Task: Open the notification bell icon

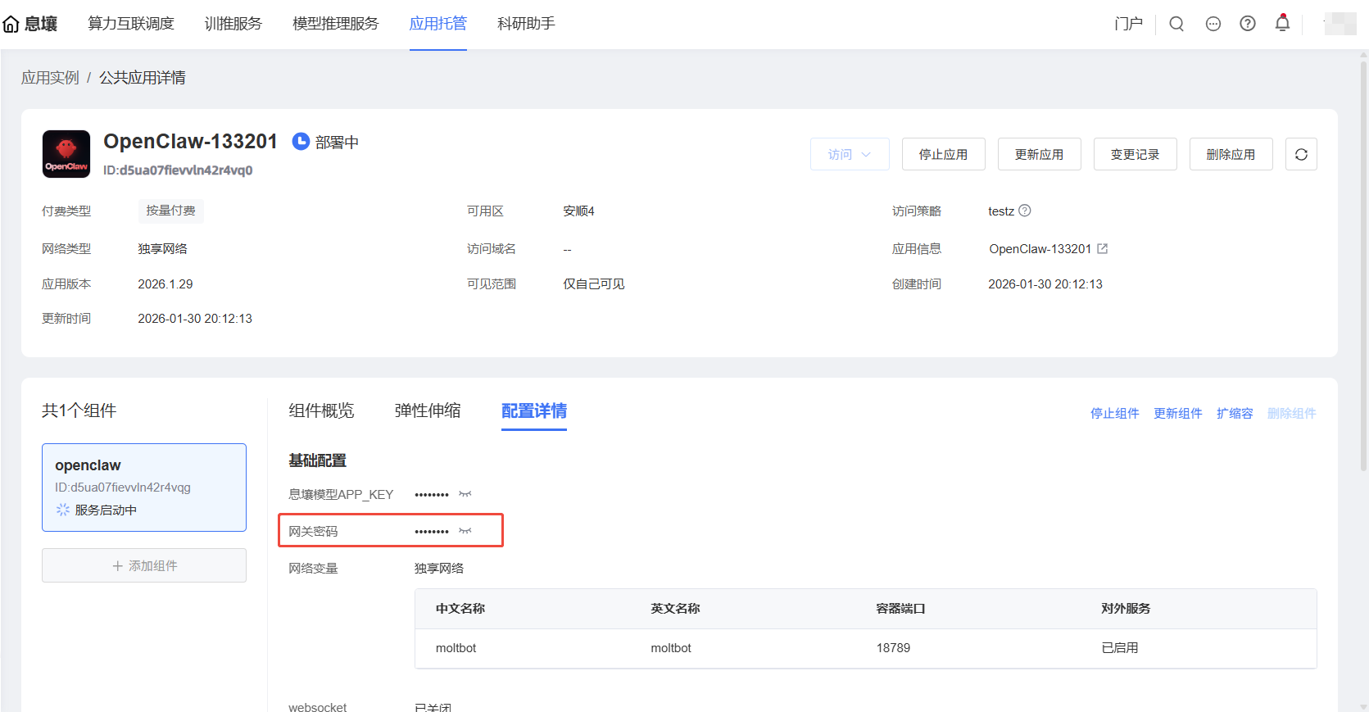Action: click(x=1282, y=23)
